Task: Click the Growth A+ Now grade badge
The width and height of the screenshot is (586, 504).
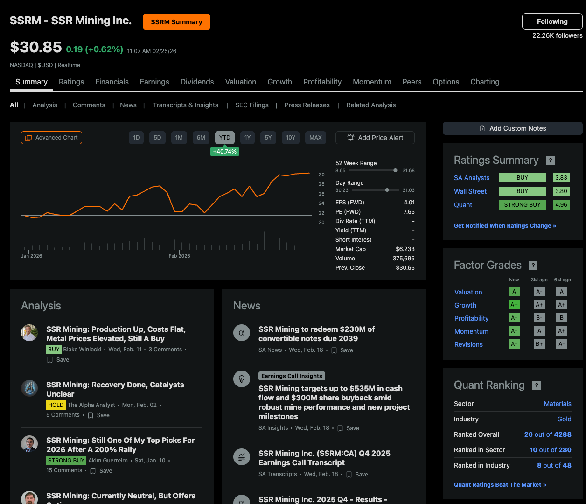Action: pyautogui.click(x=514, y=305)
